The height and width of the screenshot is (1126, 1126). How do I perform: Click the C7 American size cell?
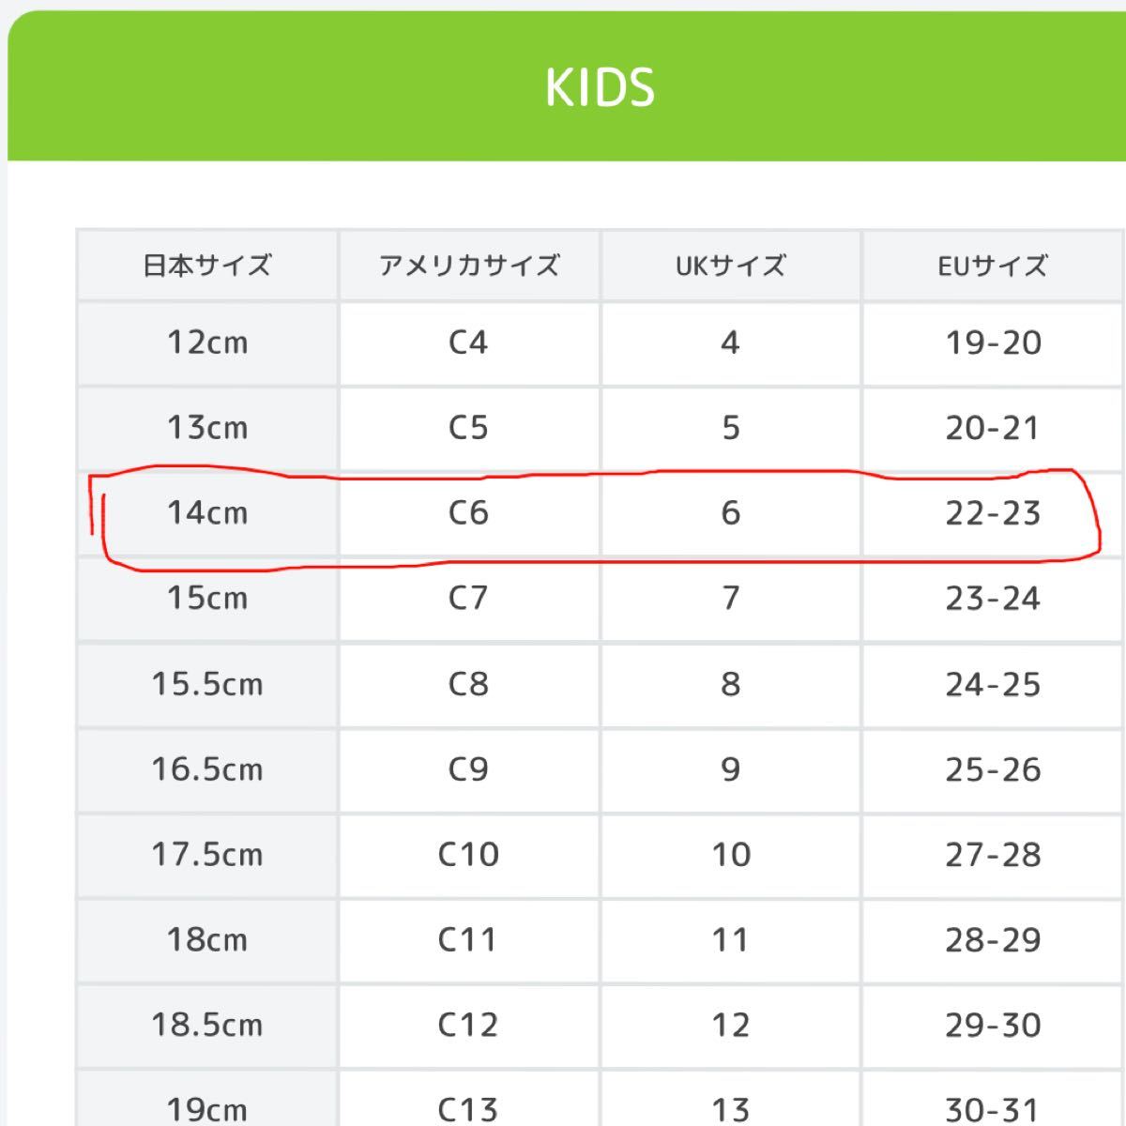pos(469,599)
